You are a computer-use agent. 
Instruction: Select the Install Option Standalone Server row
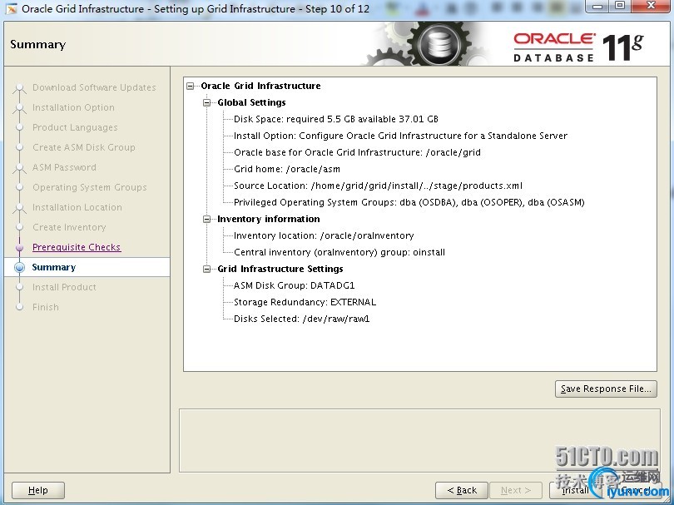click(x=400, y=136)
